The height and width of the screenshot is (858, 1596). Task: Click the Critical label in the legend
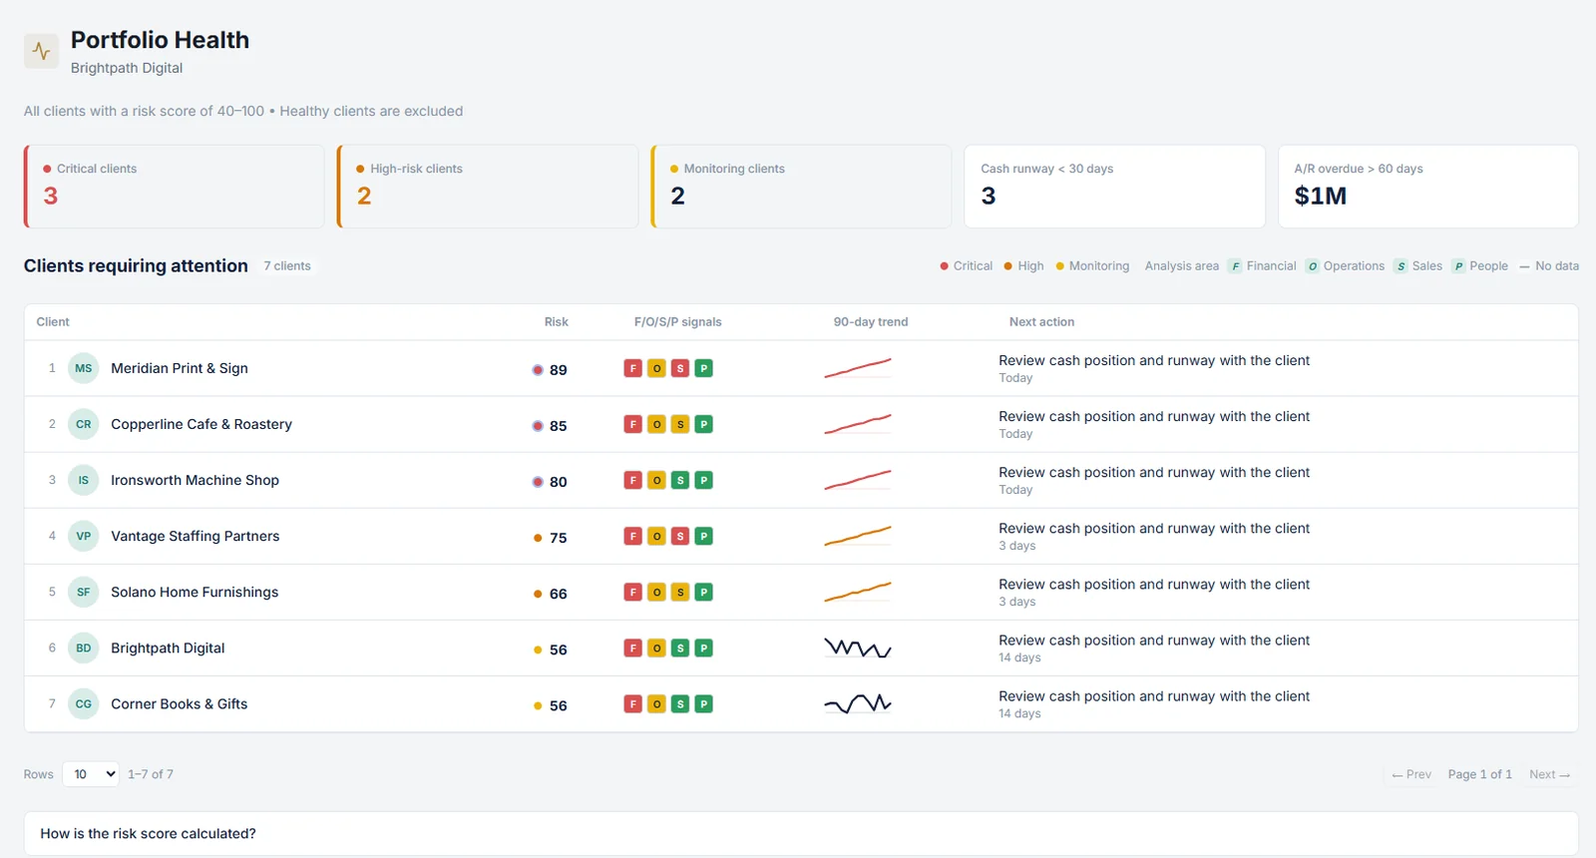[973, 266]
